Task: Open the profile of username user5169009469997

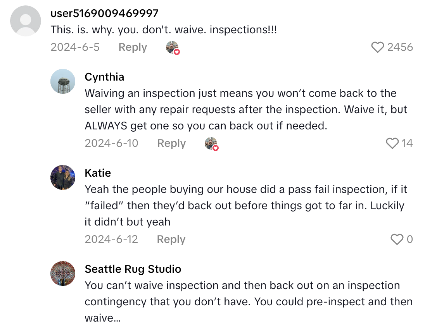Action: (104, 13)
